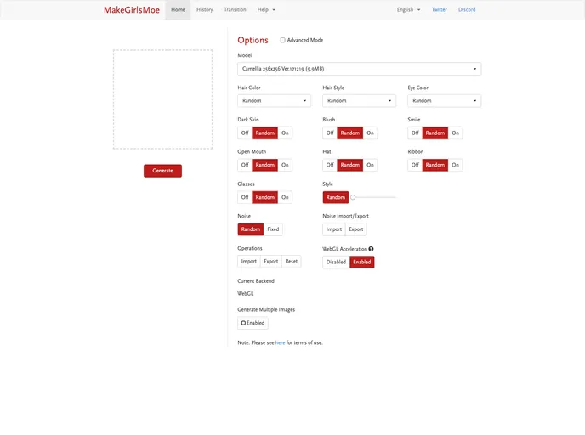Enable the Advanced Mode checkbox
Screen dimensions: 585x435
pos(282,40)
